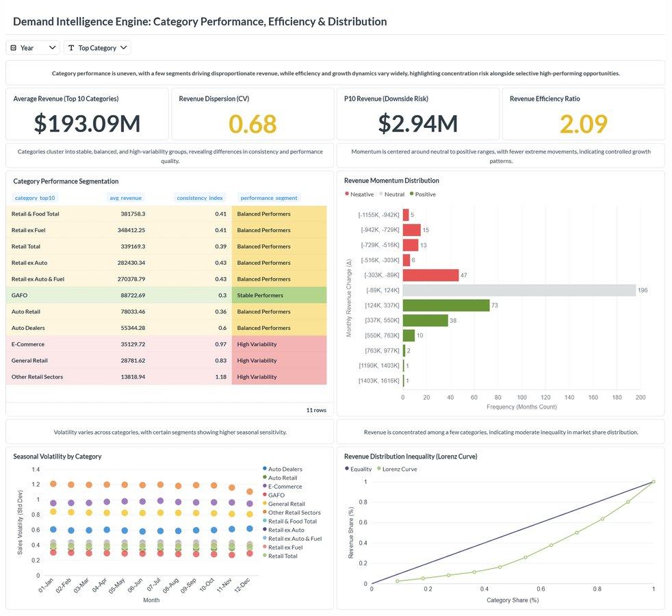Toggle Retail & Food Total in volatility legend
The height and width of the screenshot is (616, 672).
[289, 522]
